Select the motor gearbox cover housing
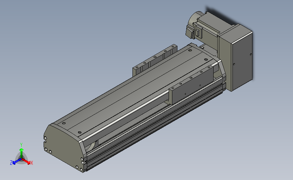The image size is (293, 180). click(236, 58)
